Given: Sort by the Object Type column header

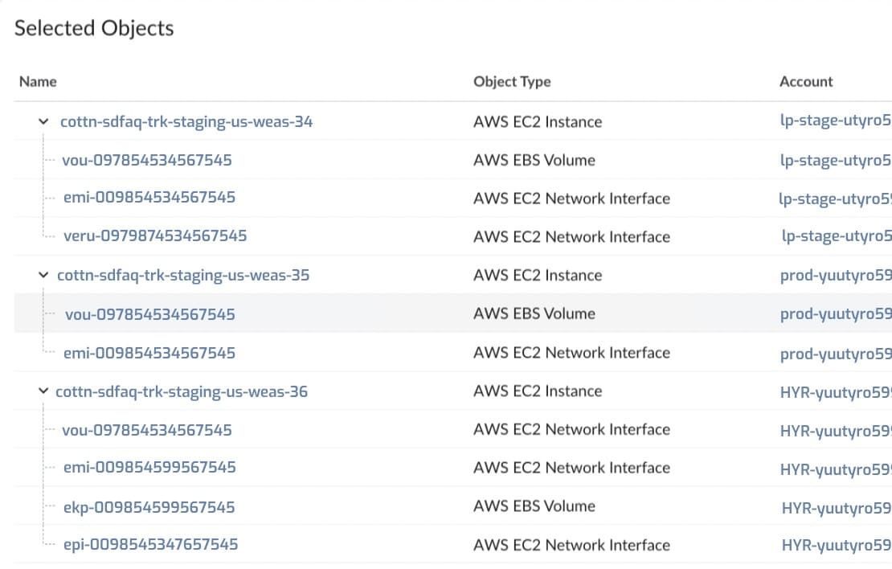Looking at the screenshot, I should tap(512, 81).
